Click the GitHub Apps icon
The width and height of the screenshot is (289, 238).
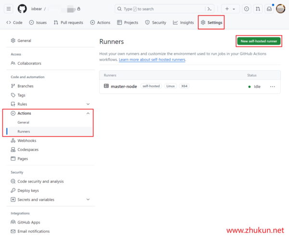13,222
